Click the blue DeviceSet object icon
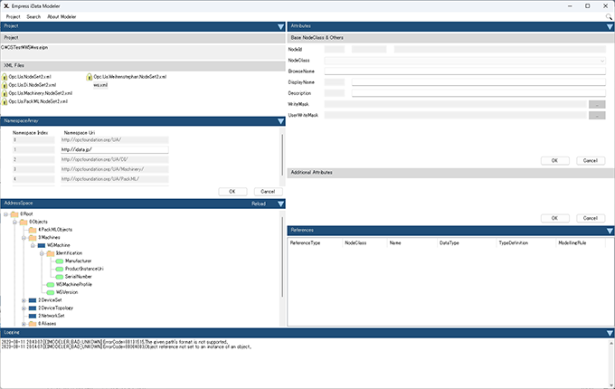Image resolution: width=615 pixels, height=389 pixels. coord(33,300)
